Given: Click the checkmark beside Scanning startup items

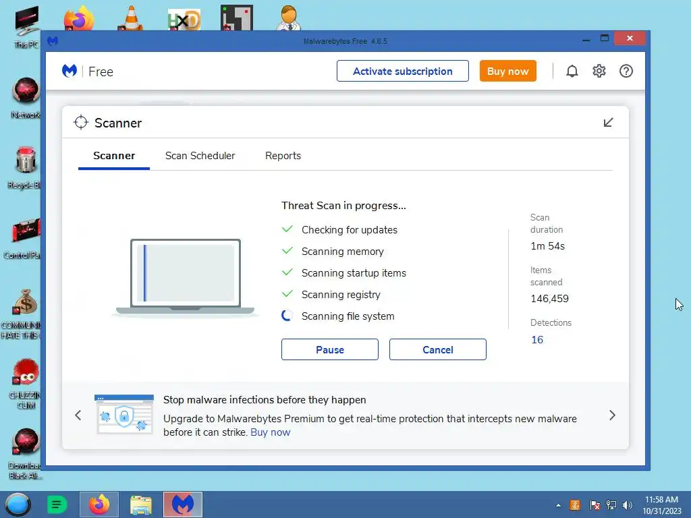Looking at the screenshot, I should (x=287, y=272).
